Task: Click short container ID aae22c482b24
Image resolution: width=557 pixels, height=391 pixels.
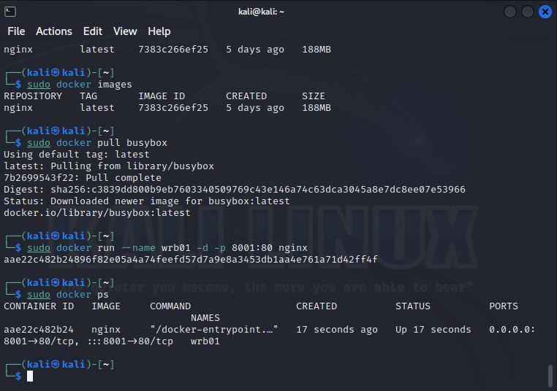Action: click(x=39, y=330)
